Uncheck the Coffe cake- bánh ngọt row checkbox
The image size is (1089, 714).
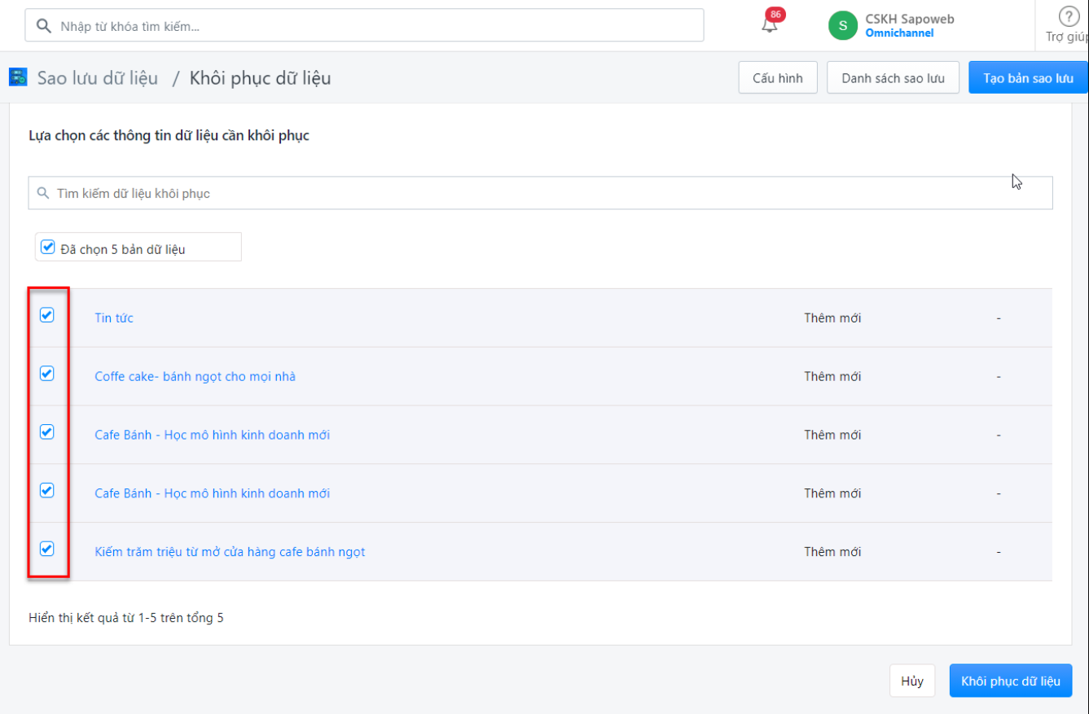coord(47,374)
